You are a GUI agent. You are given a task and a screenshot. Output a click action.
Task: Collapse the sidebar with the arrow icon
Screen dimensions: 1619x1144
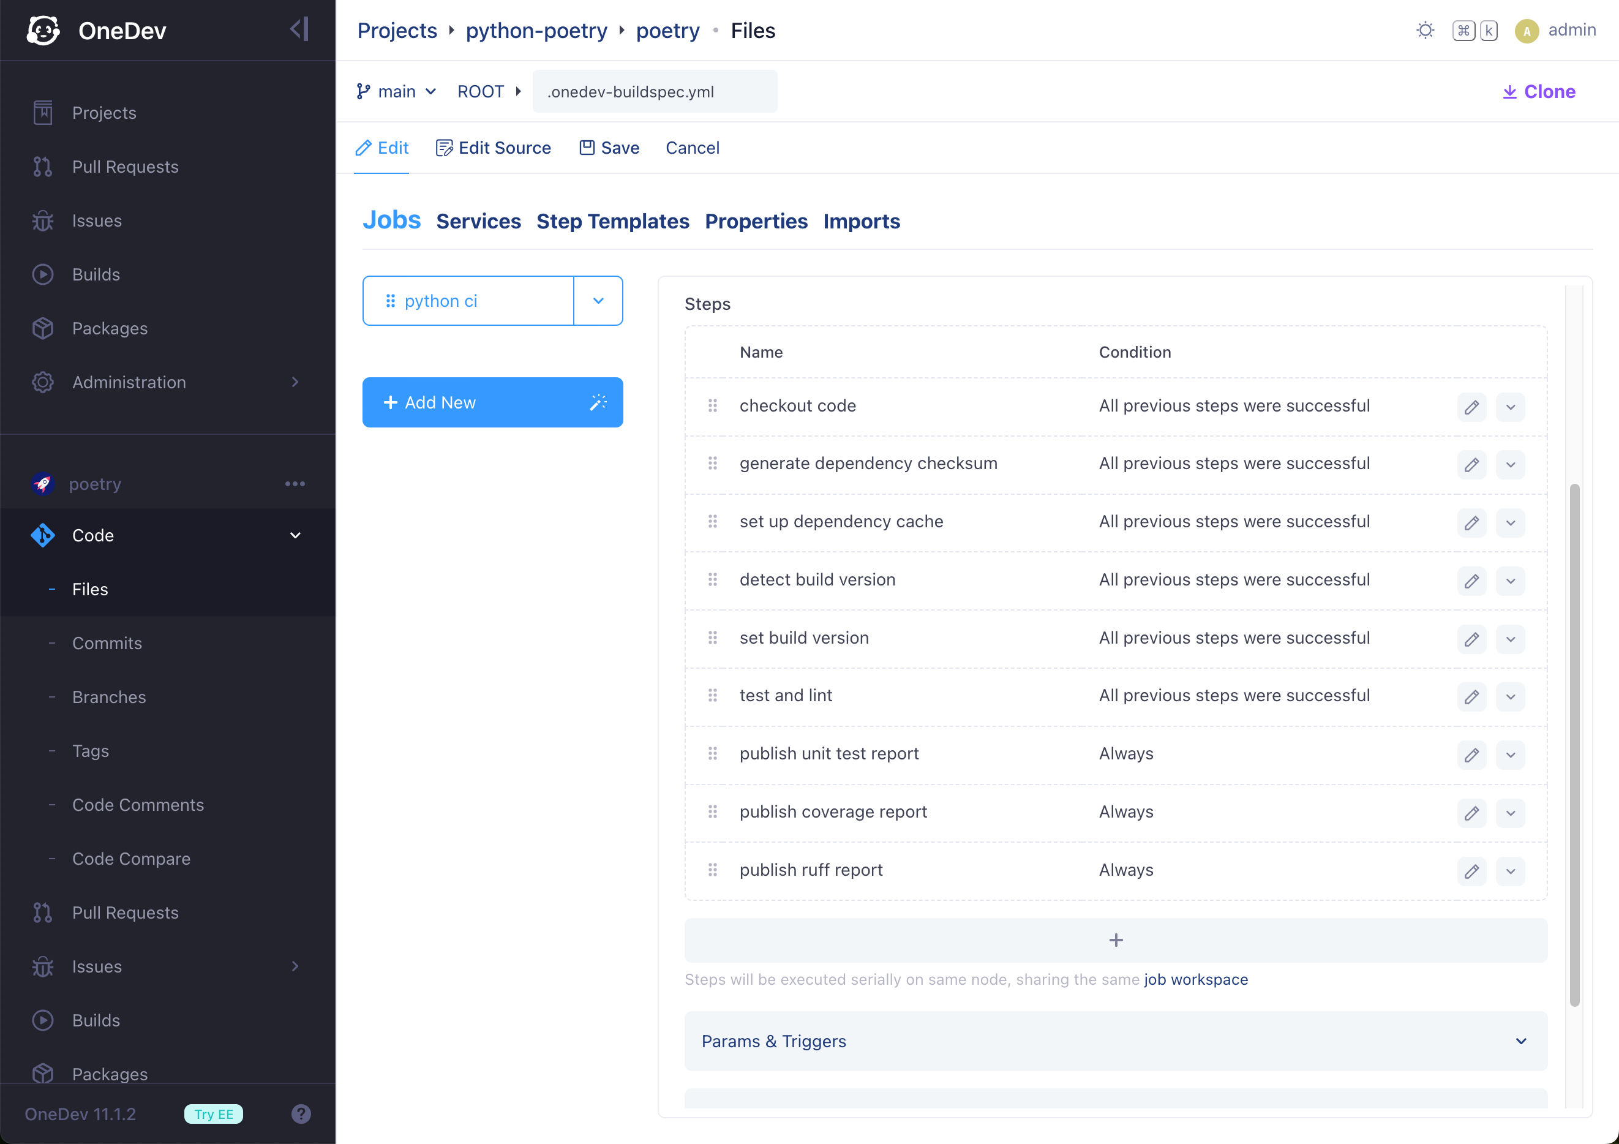(299, 29)
